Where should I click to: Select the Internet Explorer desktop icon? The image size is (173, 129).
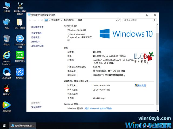[6, 58]
